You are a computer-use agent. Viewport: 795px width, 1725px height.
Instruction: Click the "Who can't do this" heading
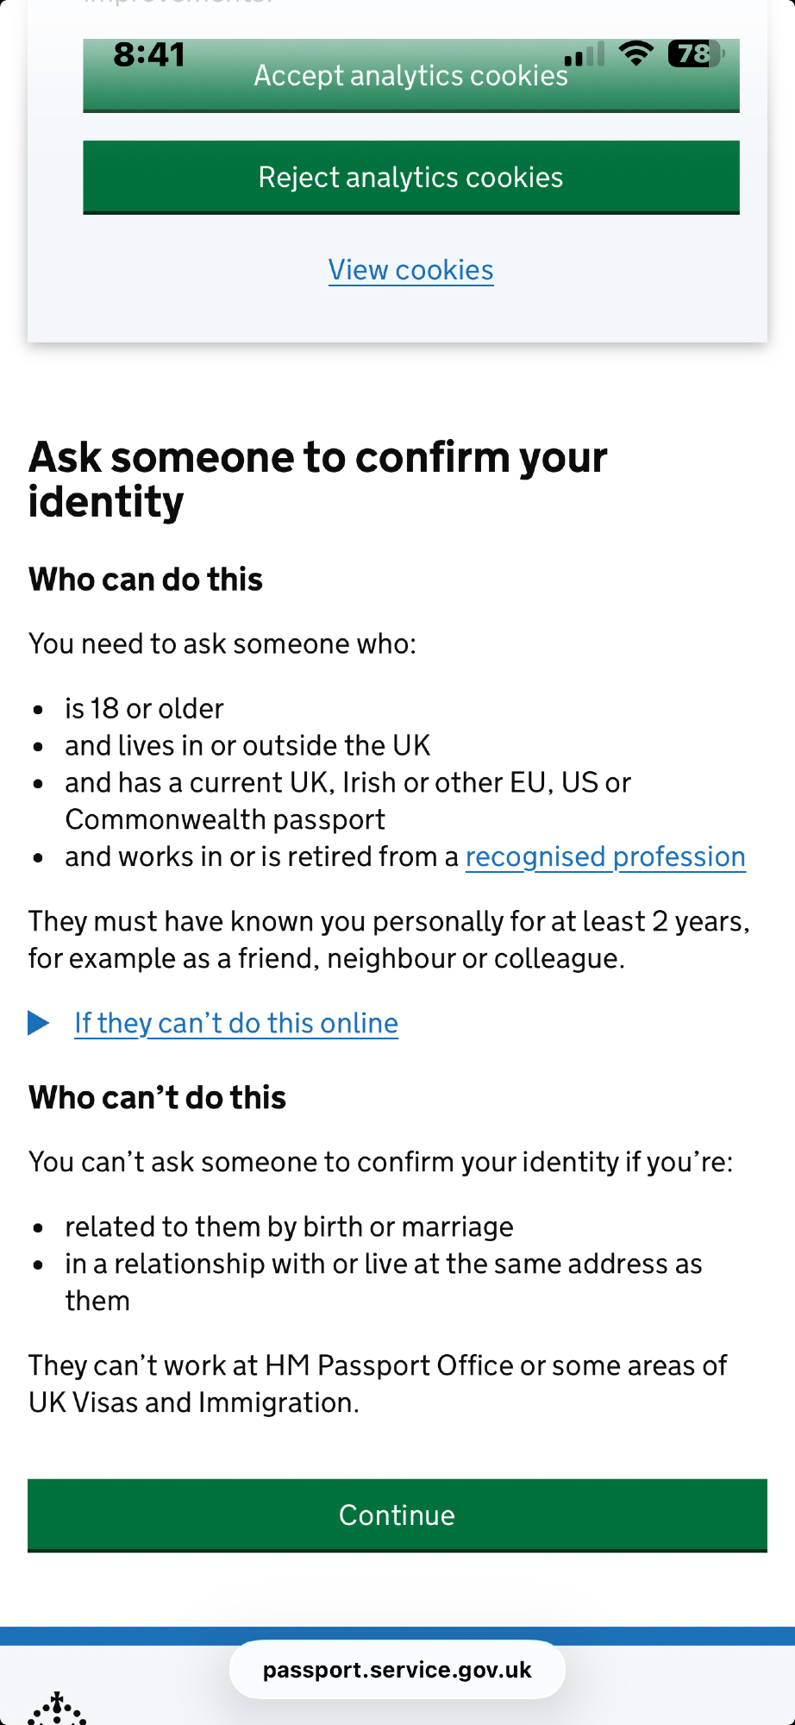point(157,1097)
